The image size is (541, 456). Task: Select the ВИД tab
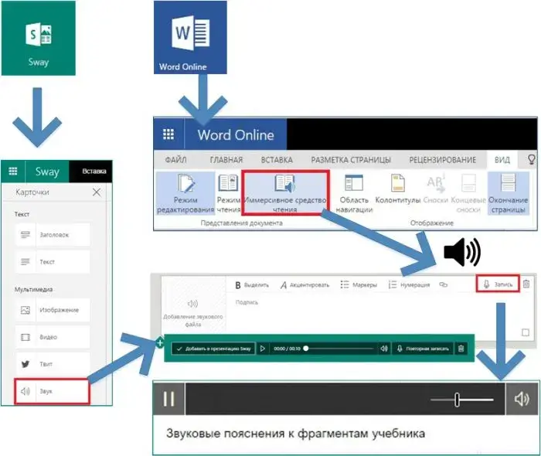(x=502, y=160)
